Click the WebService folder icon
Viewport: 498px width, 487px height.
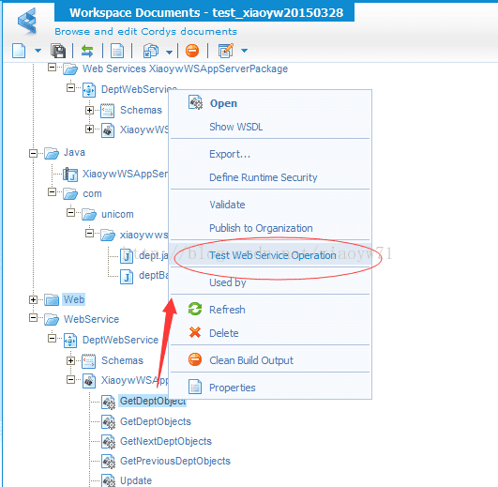point(52,320)
